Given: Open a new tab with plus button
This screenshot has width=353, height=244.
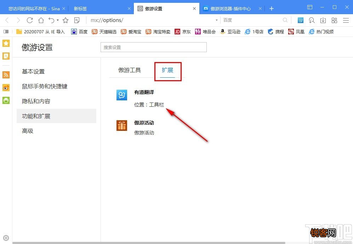Looking at the screenshot, I should pyautogui.click(x=272, y=9).
